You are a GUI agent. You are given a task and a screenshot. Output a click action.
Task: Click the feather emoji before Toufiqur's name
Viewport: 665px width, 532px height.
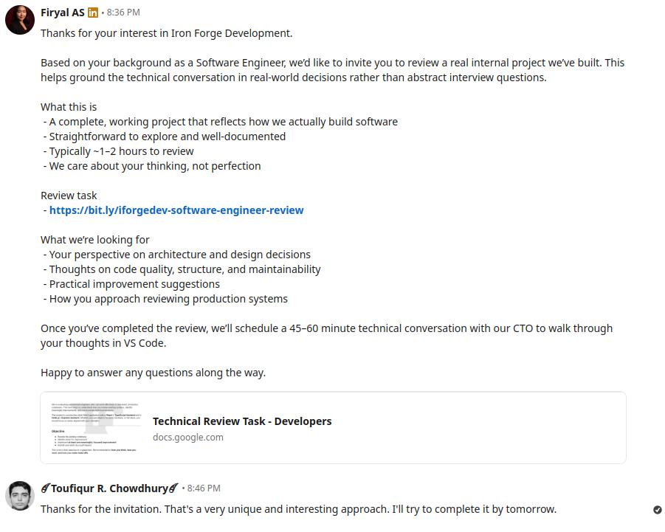(x=45, y=488)
